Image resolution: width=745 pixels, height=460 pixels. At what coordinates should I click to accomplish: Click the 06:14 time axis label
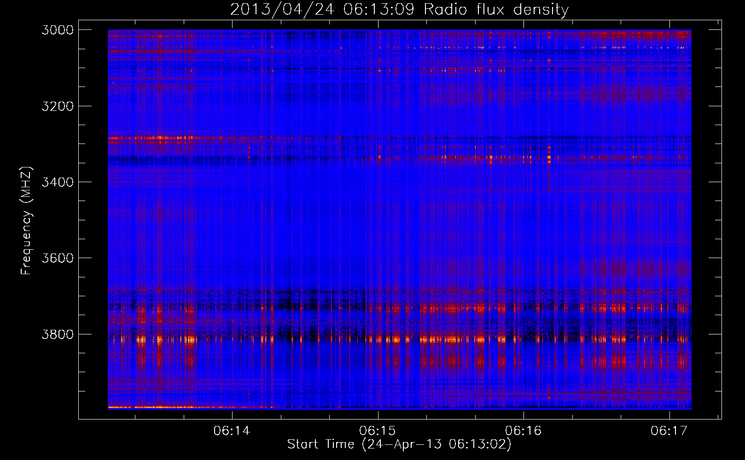point(232,431)
